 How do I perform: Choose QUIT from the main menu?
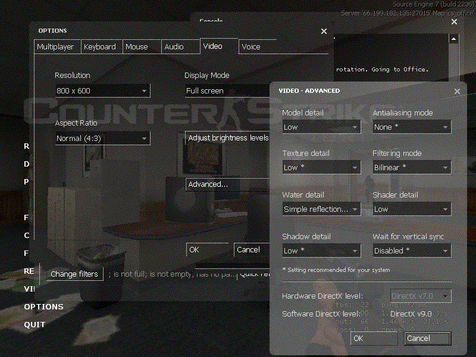pos(35,325)
